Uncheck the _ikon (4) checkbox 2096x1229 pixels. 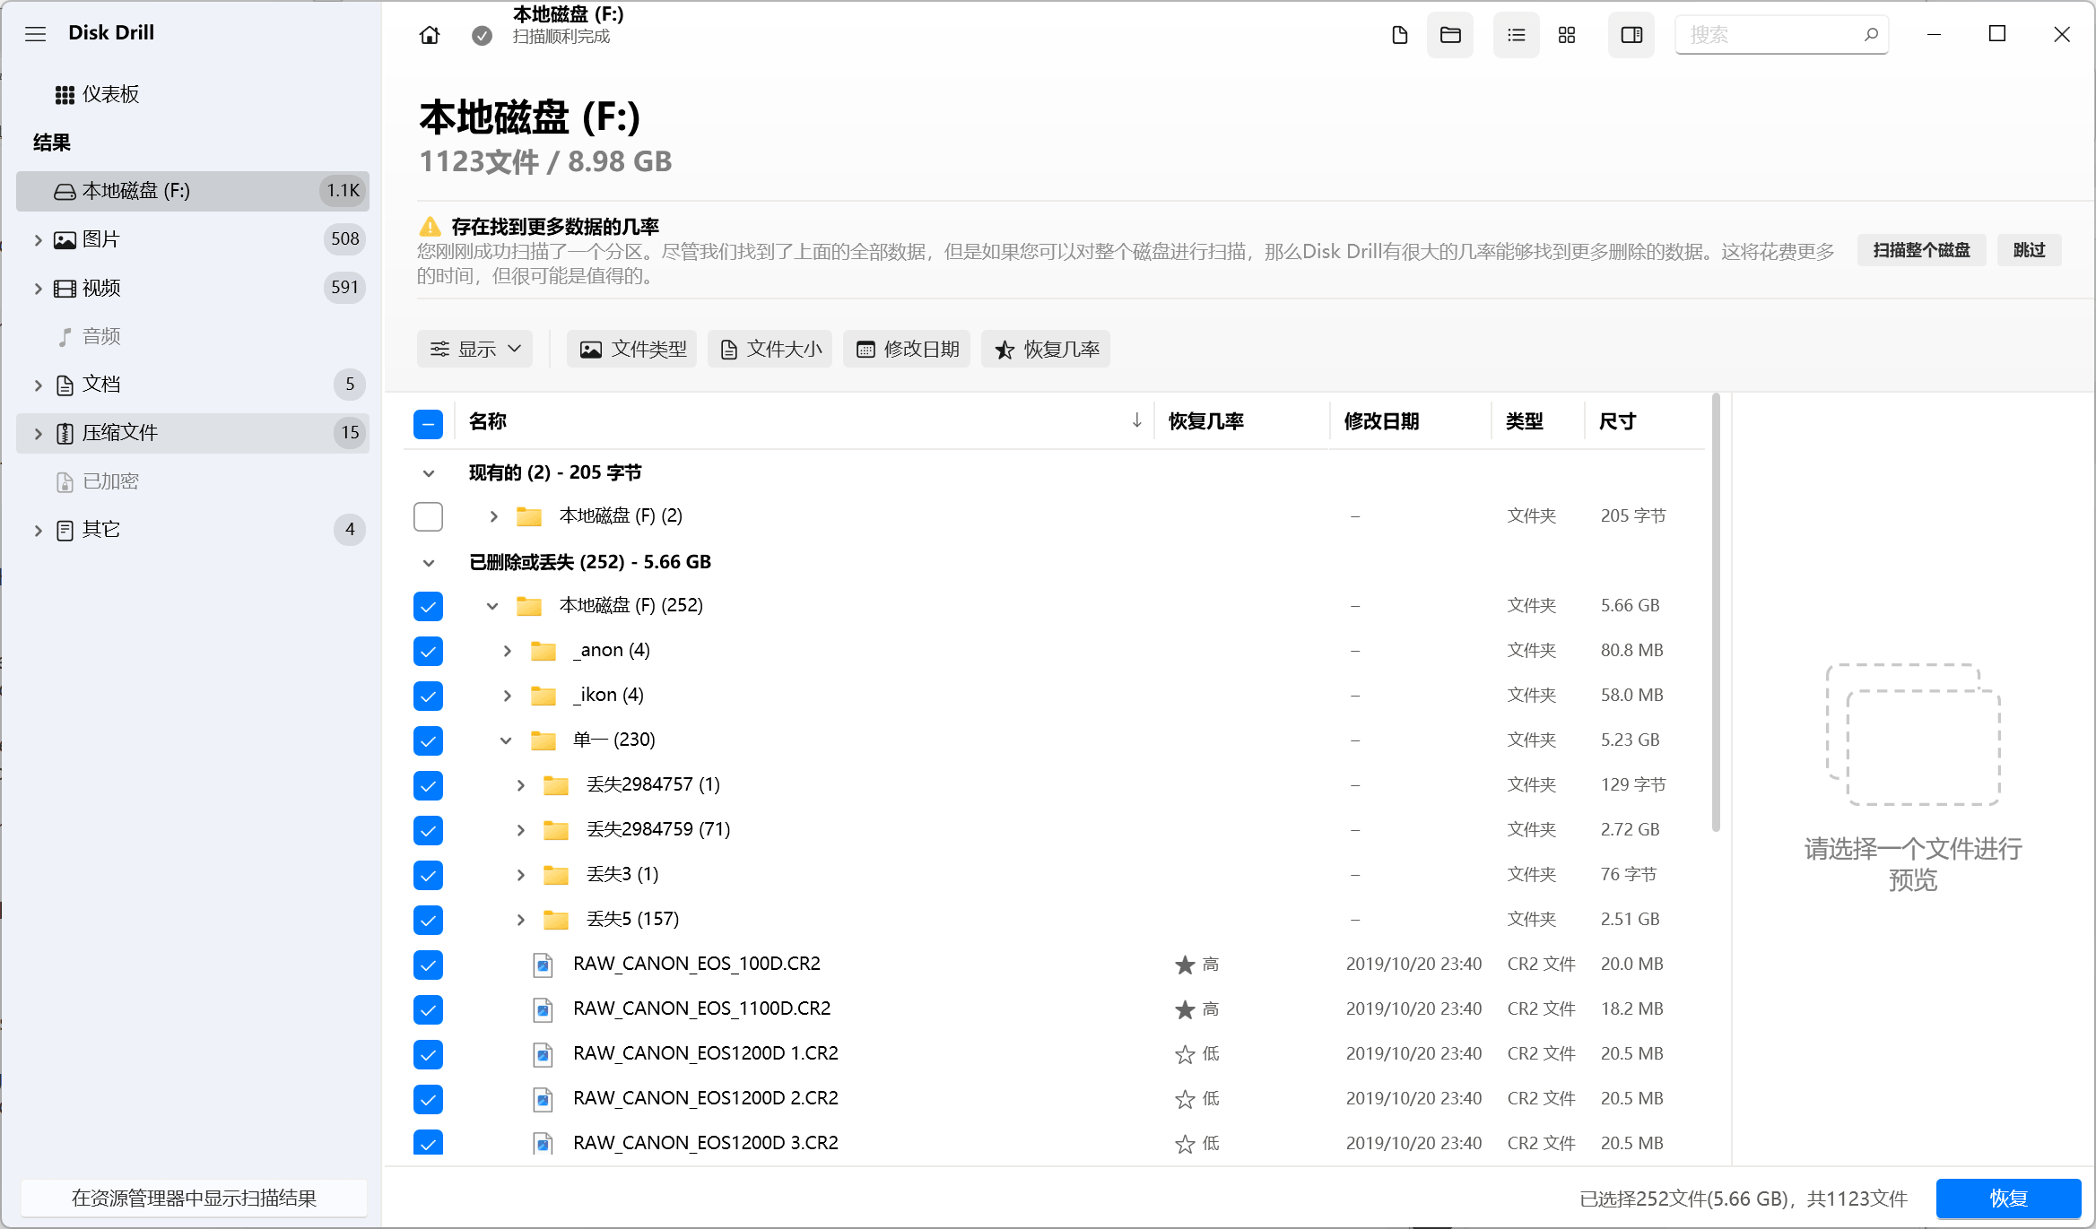(429, 696)
